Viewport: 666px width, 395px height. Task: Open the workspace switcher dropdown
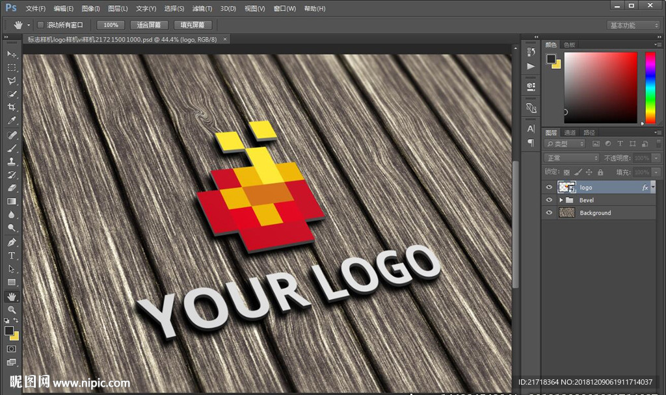tap(633, 25)
